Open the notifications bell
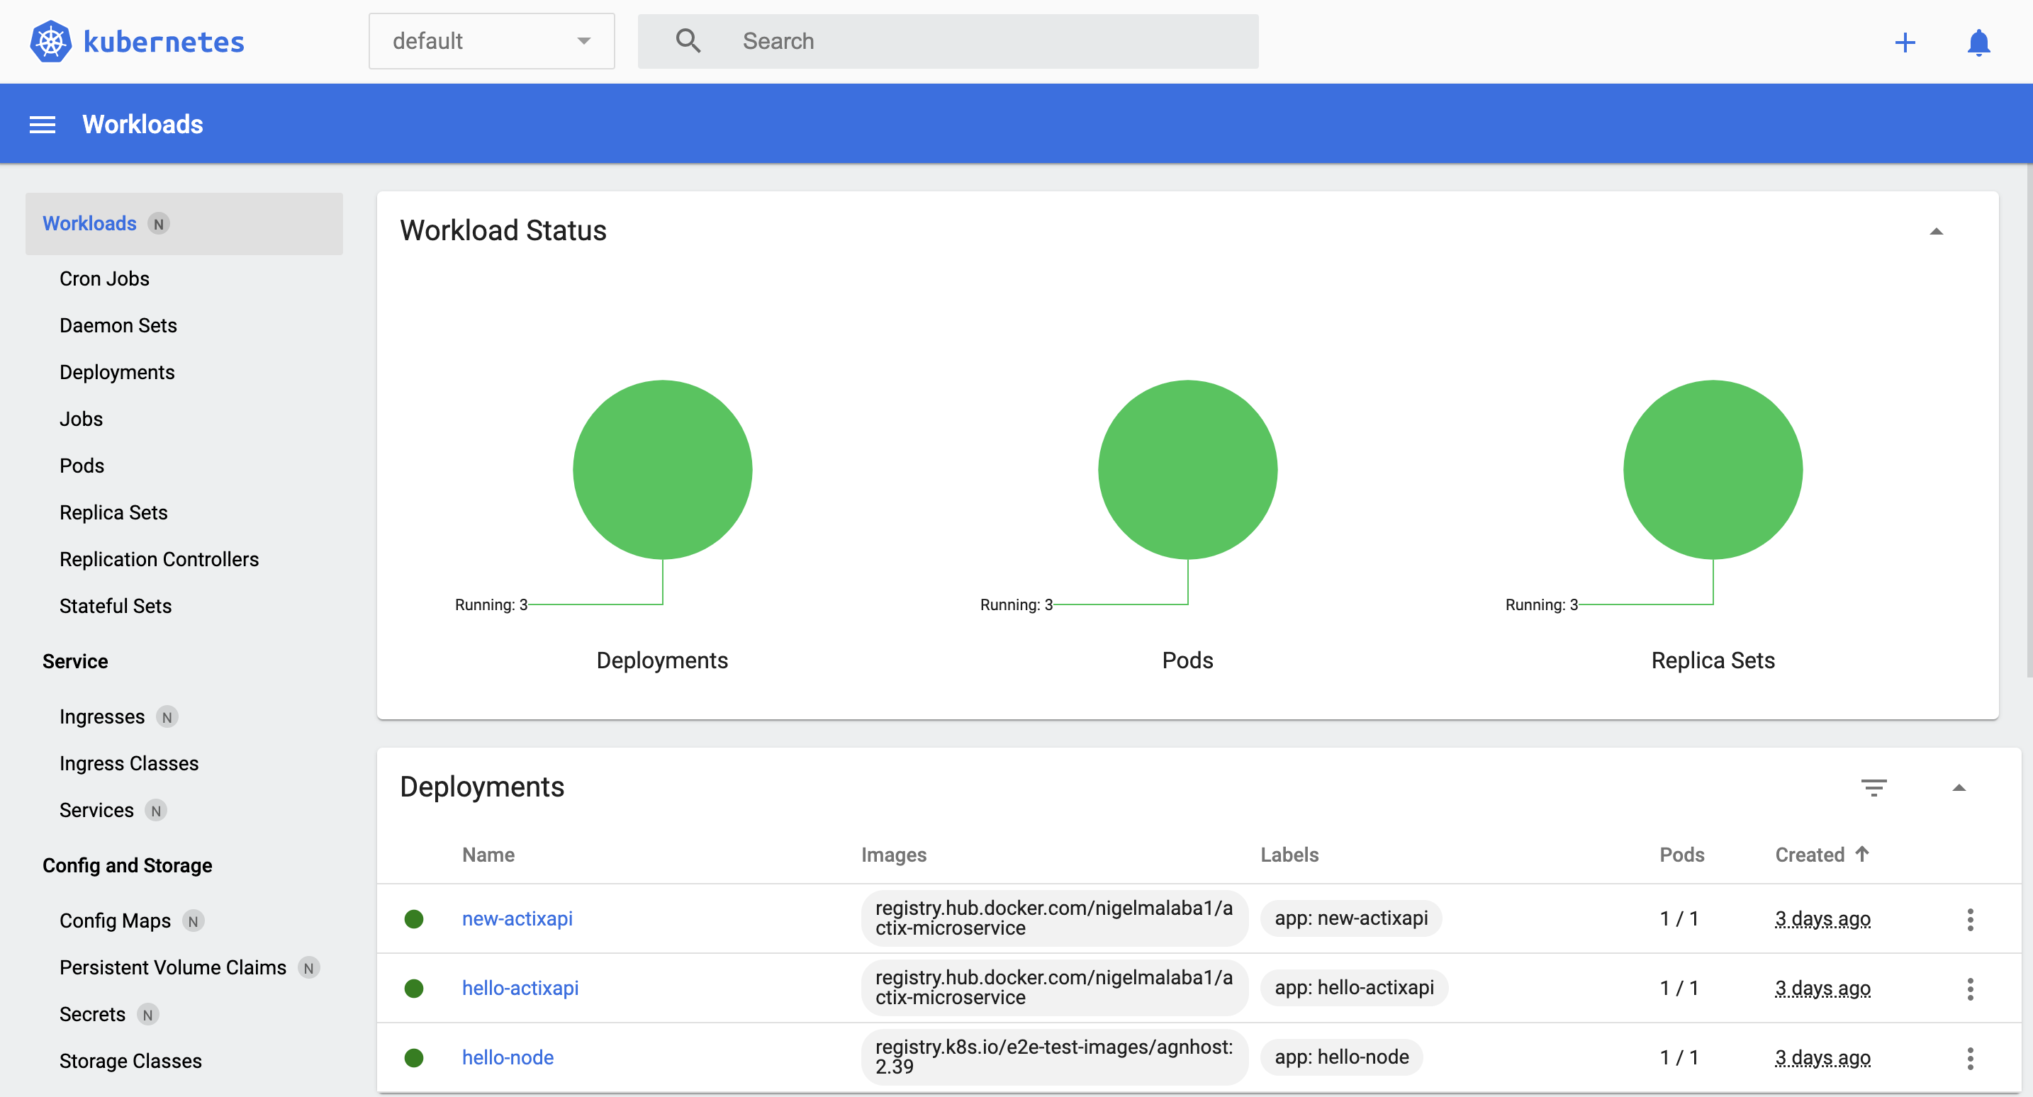The image size is (2033, 1097). pos(1978,42)
